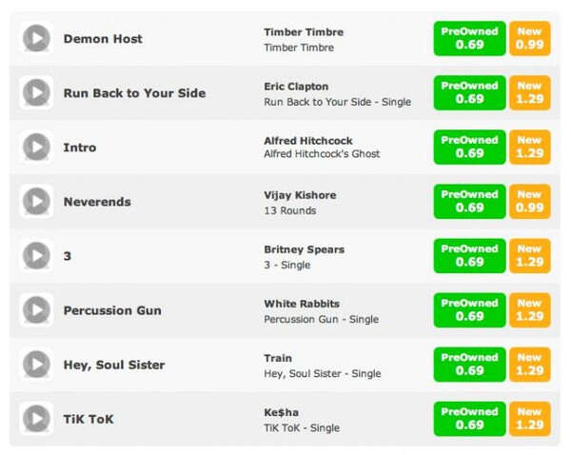
Task: Play Britney Spears' 3 preview
Action: click(36, 255)
